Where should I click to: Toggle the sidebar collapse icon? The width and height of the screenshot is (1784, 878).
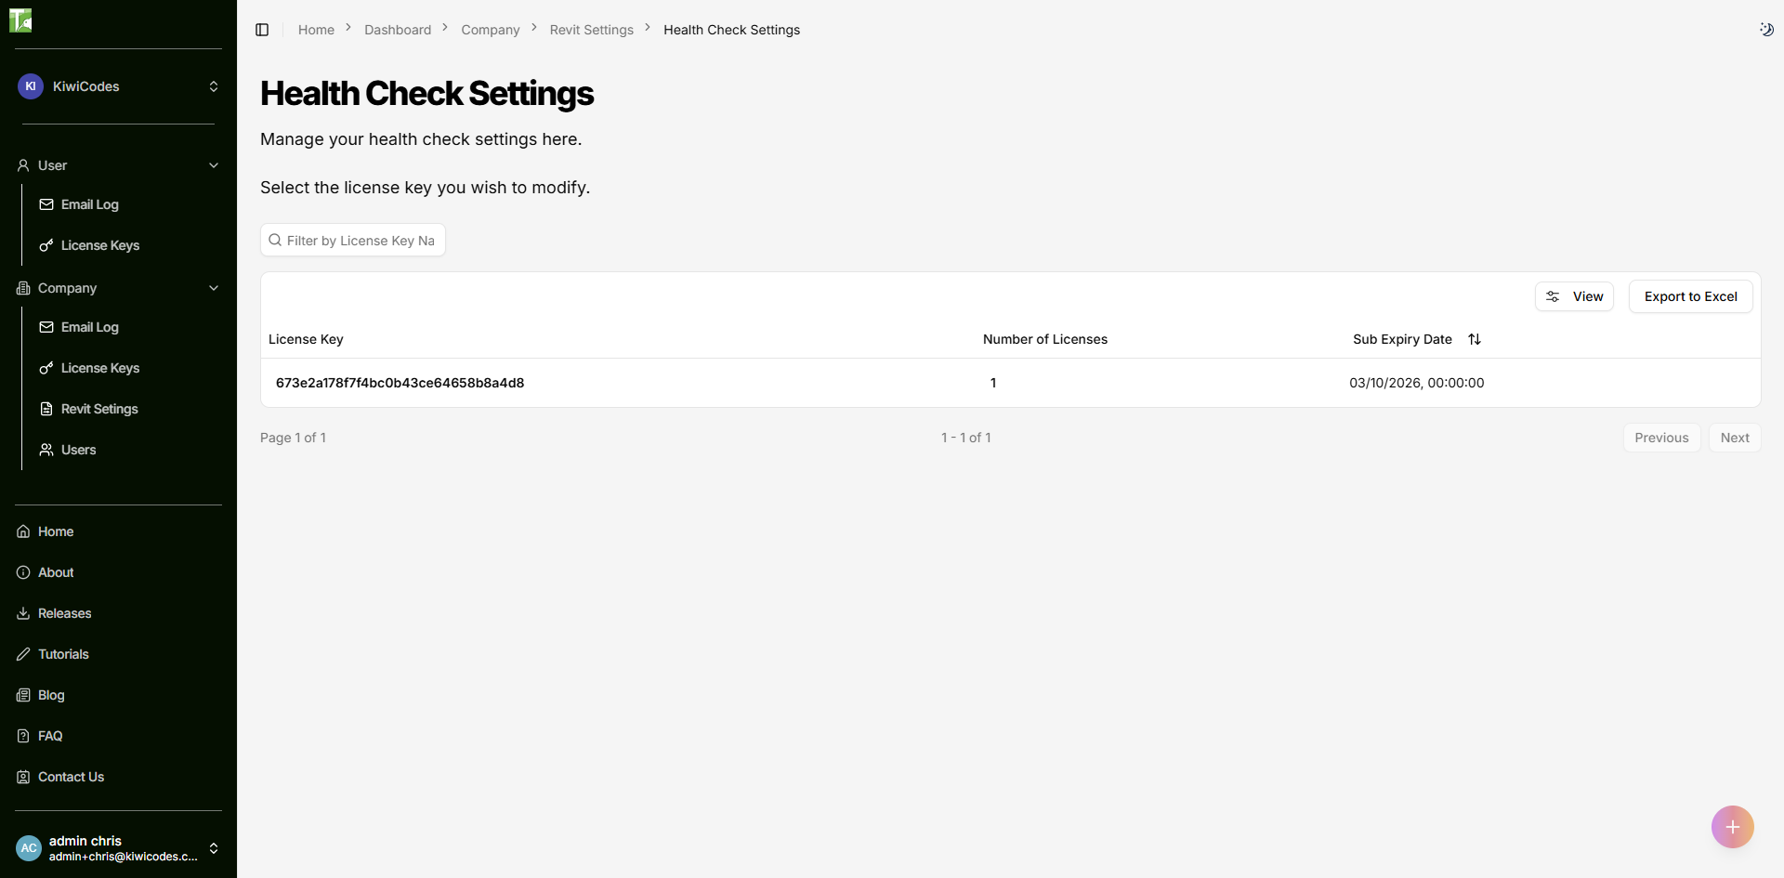click(262, 30)
